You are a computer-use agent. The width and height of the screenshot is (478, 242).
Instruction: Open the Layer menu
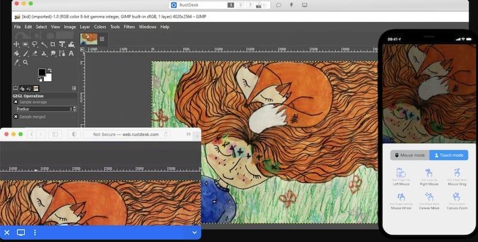point(85,27)
